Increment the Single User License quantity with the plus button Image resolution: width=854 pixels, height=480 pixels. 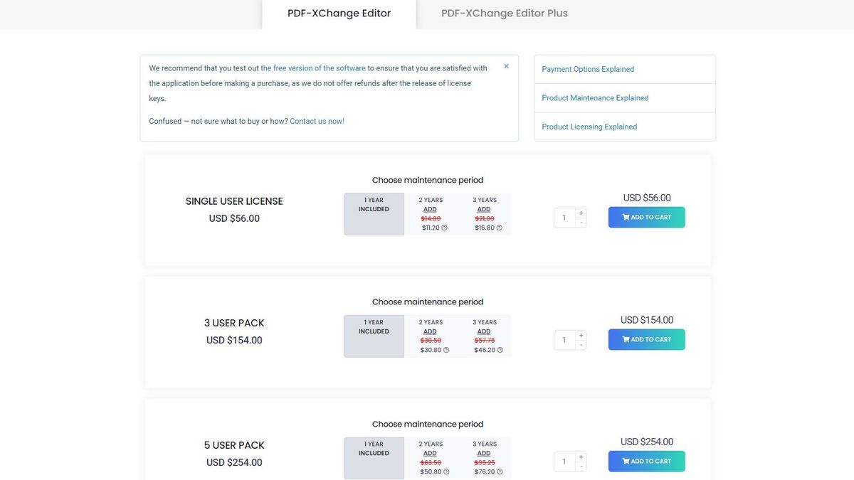pos(581,212)
